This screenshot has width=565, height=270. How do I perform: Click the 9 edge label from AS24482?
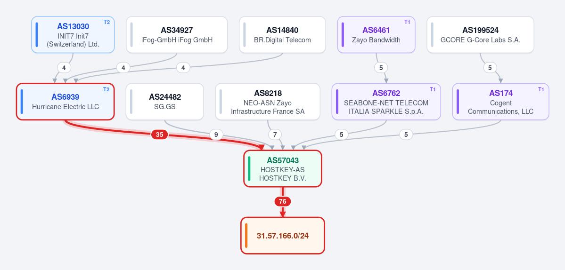pos(216,135)
